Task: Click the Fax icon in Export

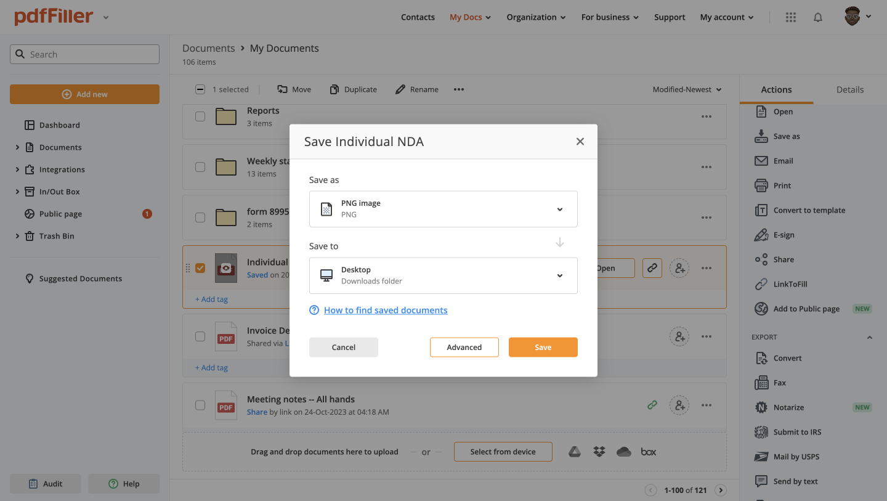Action: tap(761, 383)
